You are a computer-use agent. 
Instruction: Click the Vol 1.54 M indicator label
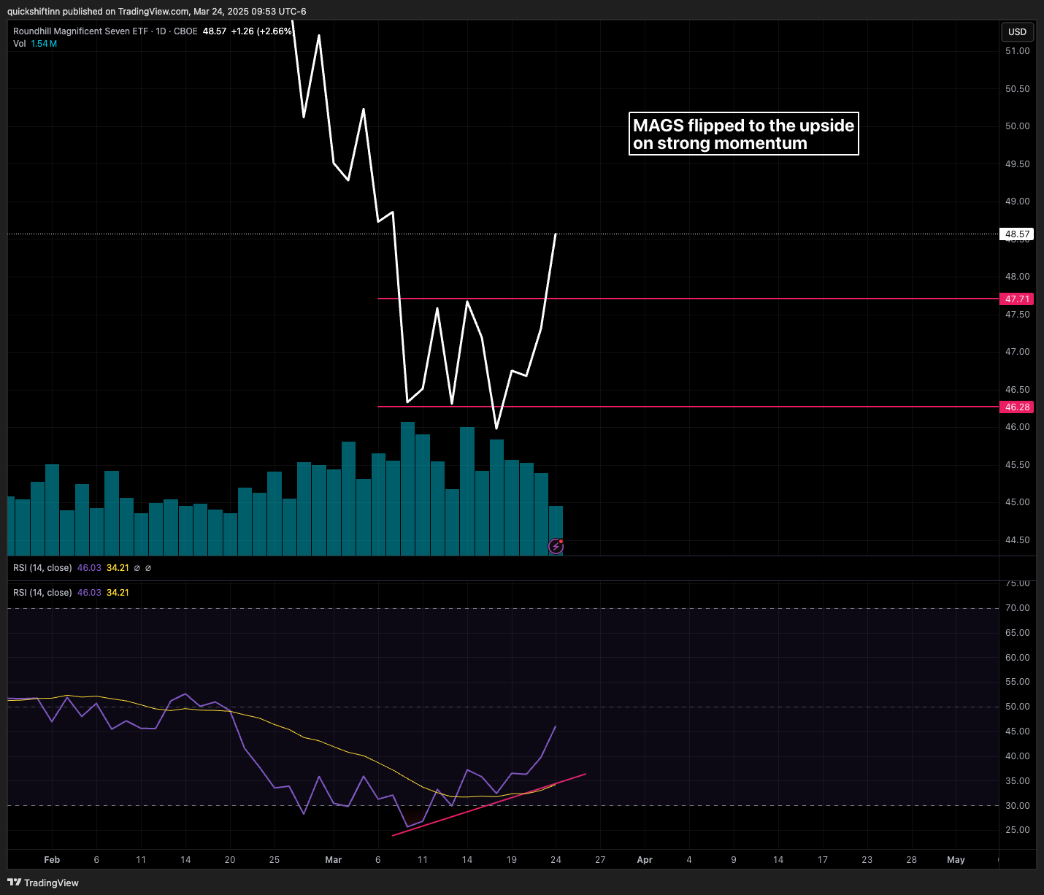(35, 44)
